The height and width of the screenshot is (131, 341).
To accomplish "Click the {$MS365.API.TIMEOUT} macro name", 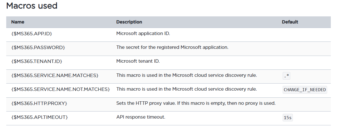I will point(39,117).
